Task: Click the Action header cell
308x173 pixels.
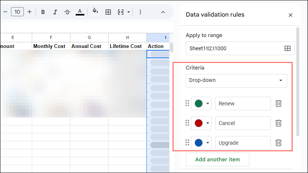Action: pos(158,46)
